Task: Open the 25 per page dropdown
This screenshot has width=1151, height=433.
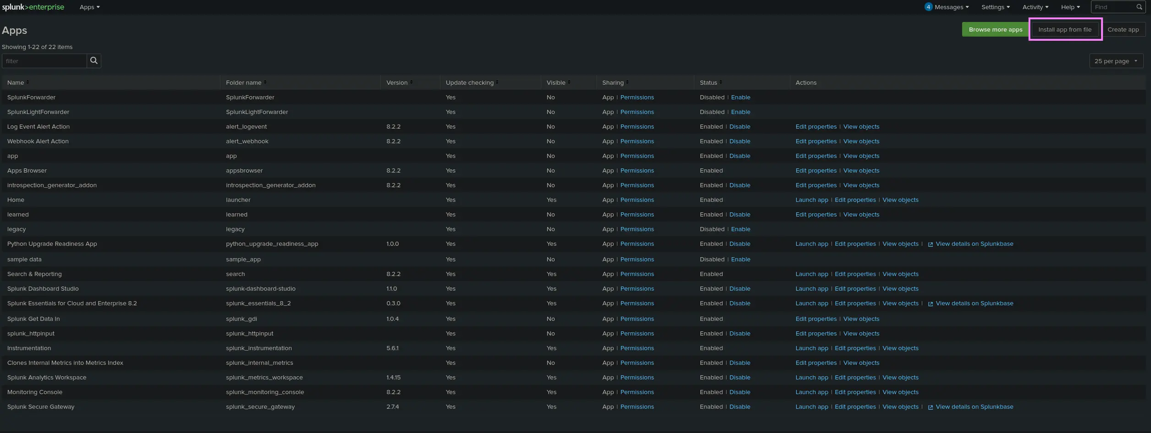Action: coord(1116,61)
